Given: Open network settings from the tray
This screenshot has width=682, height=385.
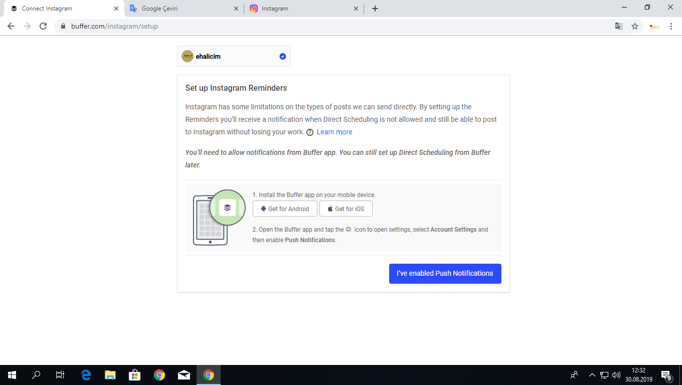Looking at the screenshot, I should (604, 375).
